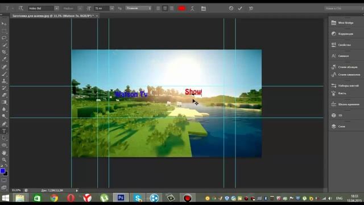Select the Brush tool
Image resolution: width=364 pixels, height=205 pixels.
pyautogui.click(x=4, y=74)
